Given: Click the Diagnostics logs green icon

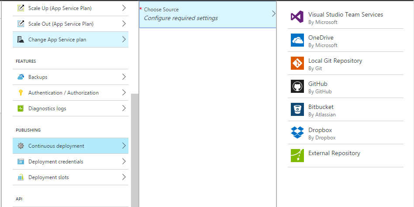Looking at the screenshot, I should click(21, 109).
